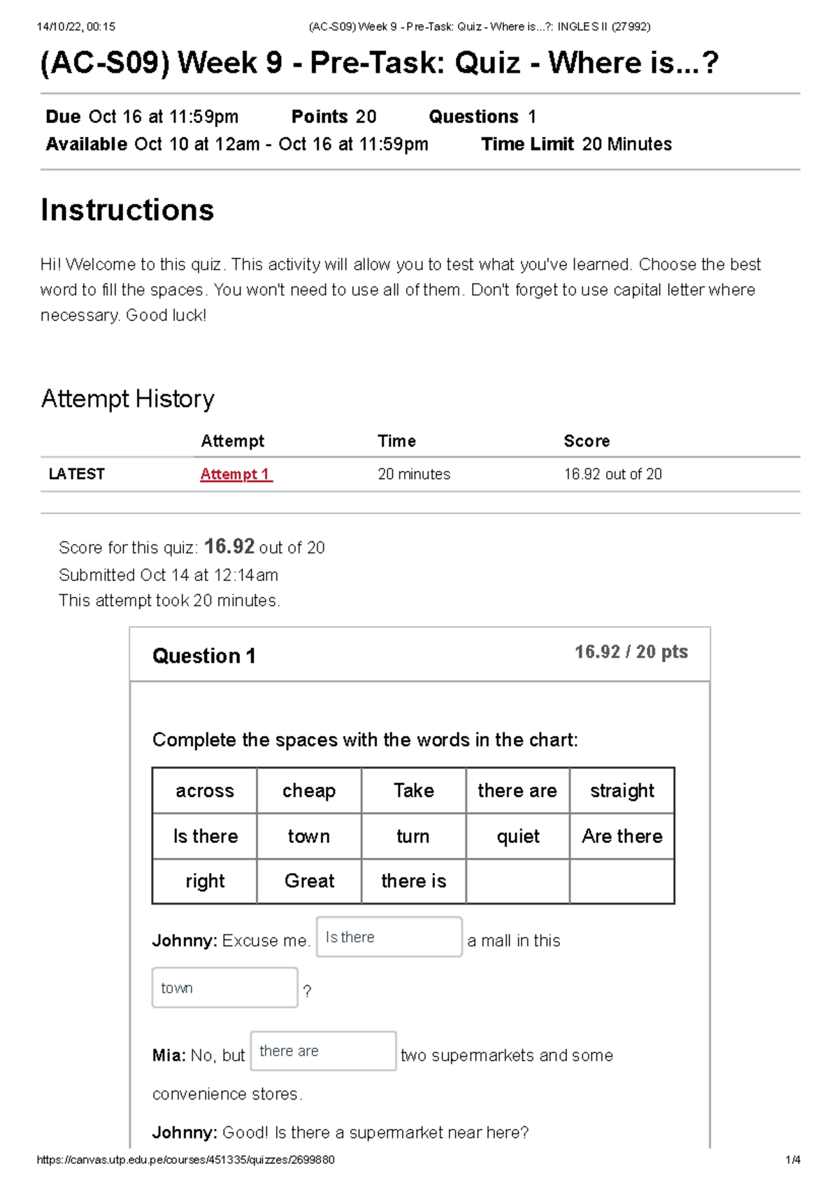Select the 'Great' cell in word chart
Image resolution: width=839 pixels, height=1187 pixels.
click(x=309, y=881)
